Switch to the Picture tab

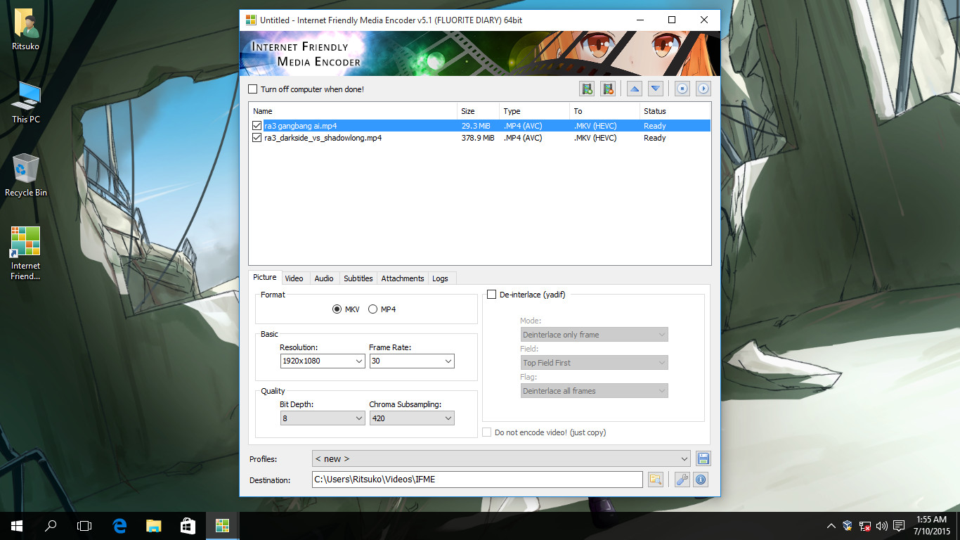[265, 278]
